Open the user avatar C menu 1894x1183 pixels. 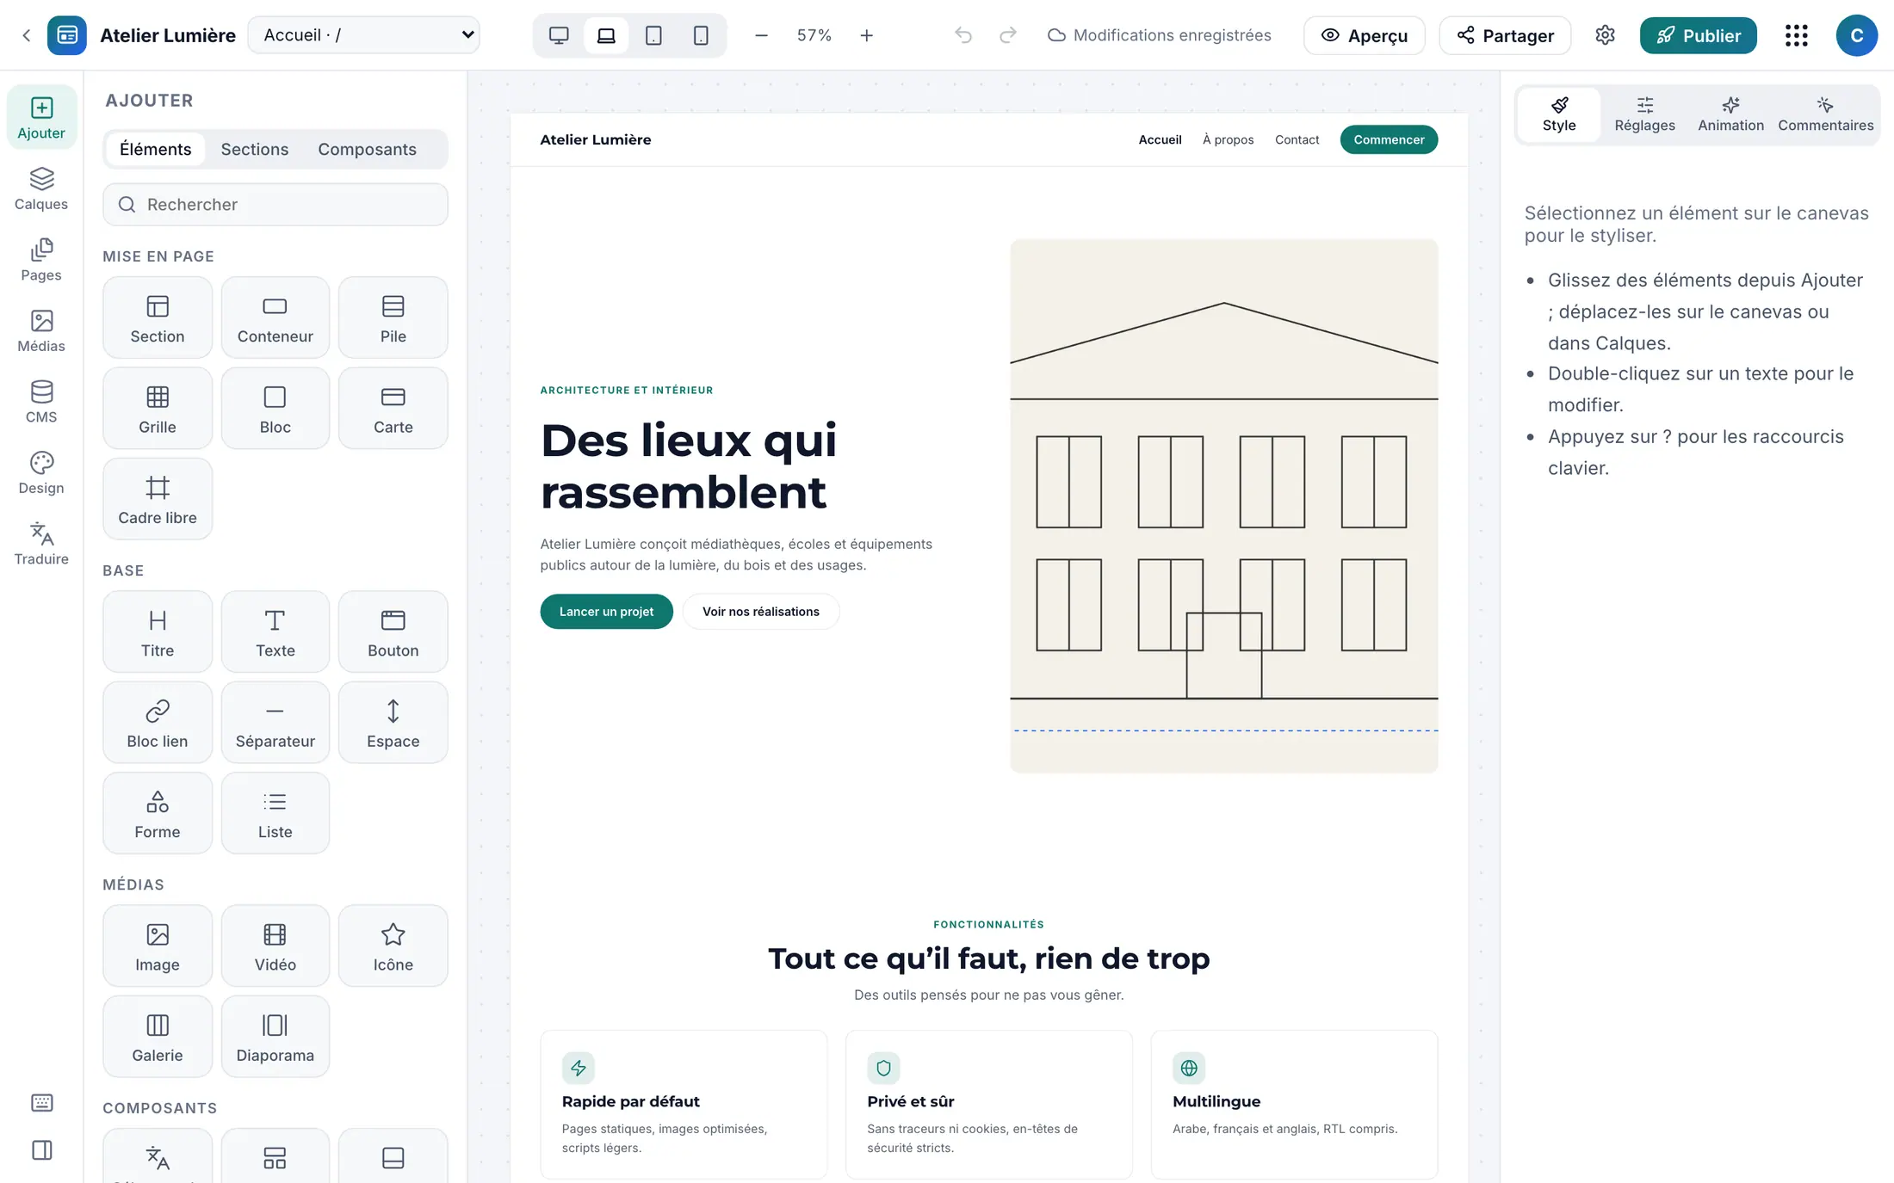pos(1856,35)
